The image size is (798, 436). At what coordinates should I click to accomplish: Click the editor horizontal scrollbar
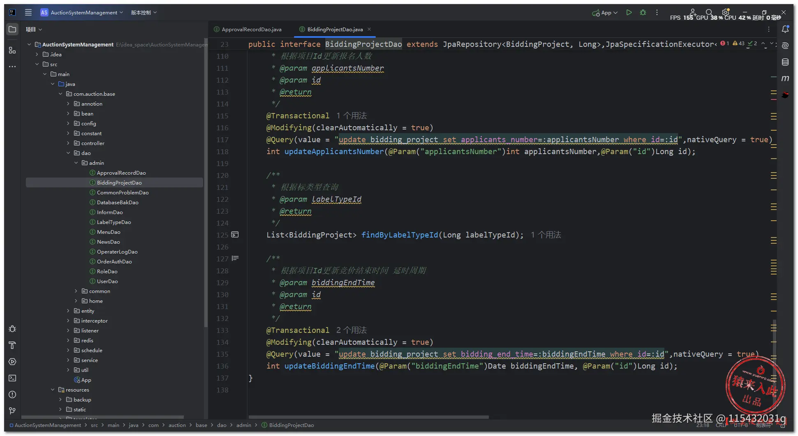coord(368,417)
